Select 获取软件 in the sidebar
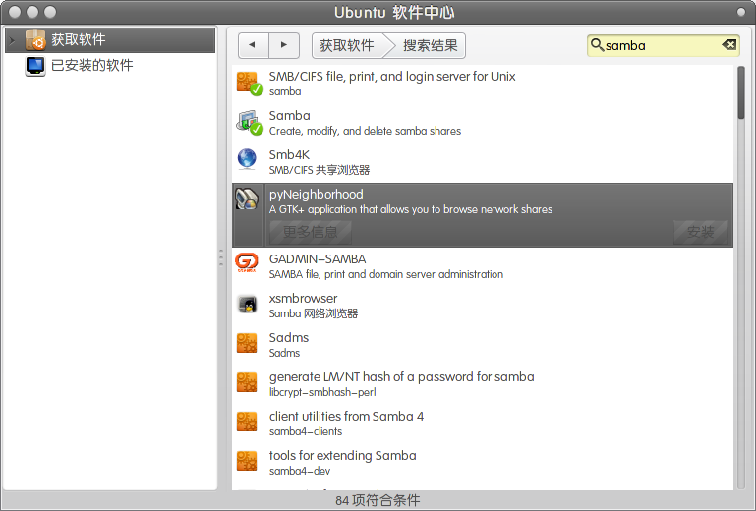The image size is (756, 511). (x=110, y=40)
